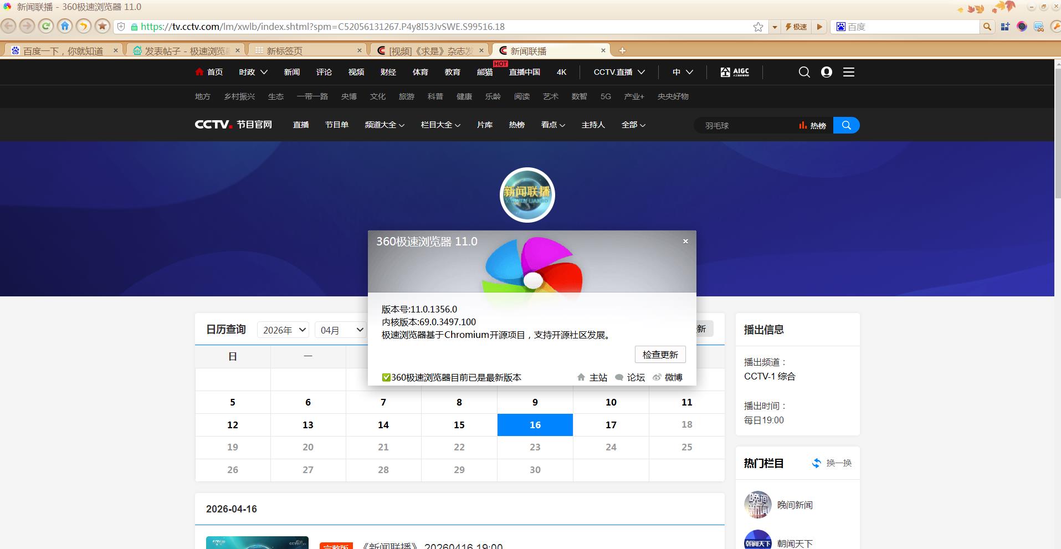Open the address bar history dropdown arrow
Screen dimensions: 1061x549
pos(775,27)
